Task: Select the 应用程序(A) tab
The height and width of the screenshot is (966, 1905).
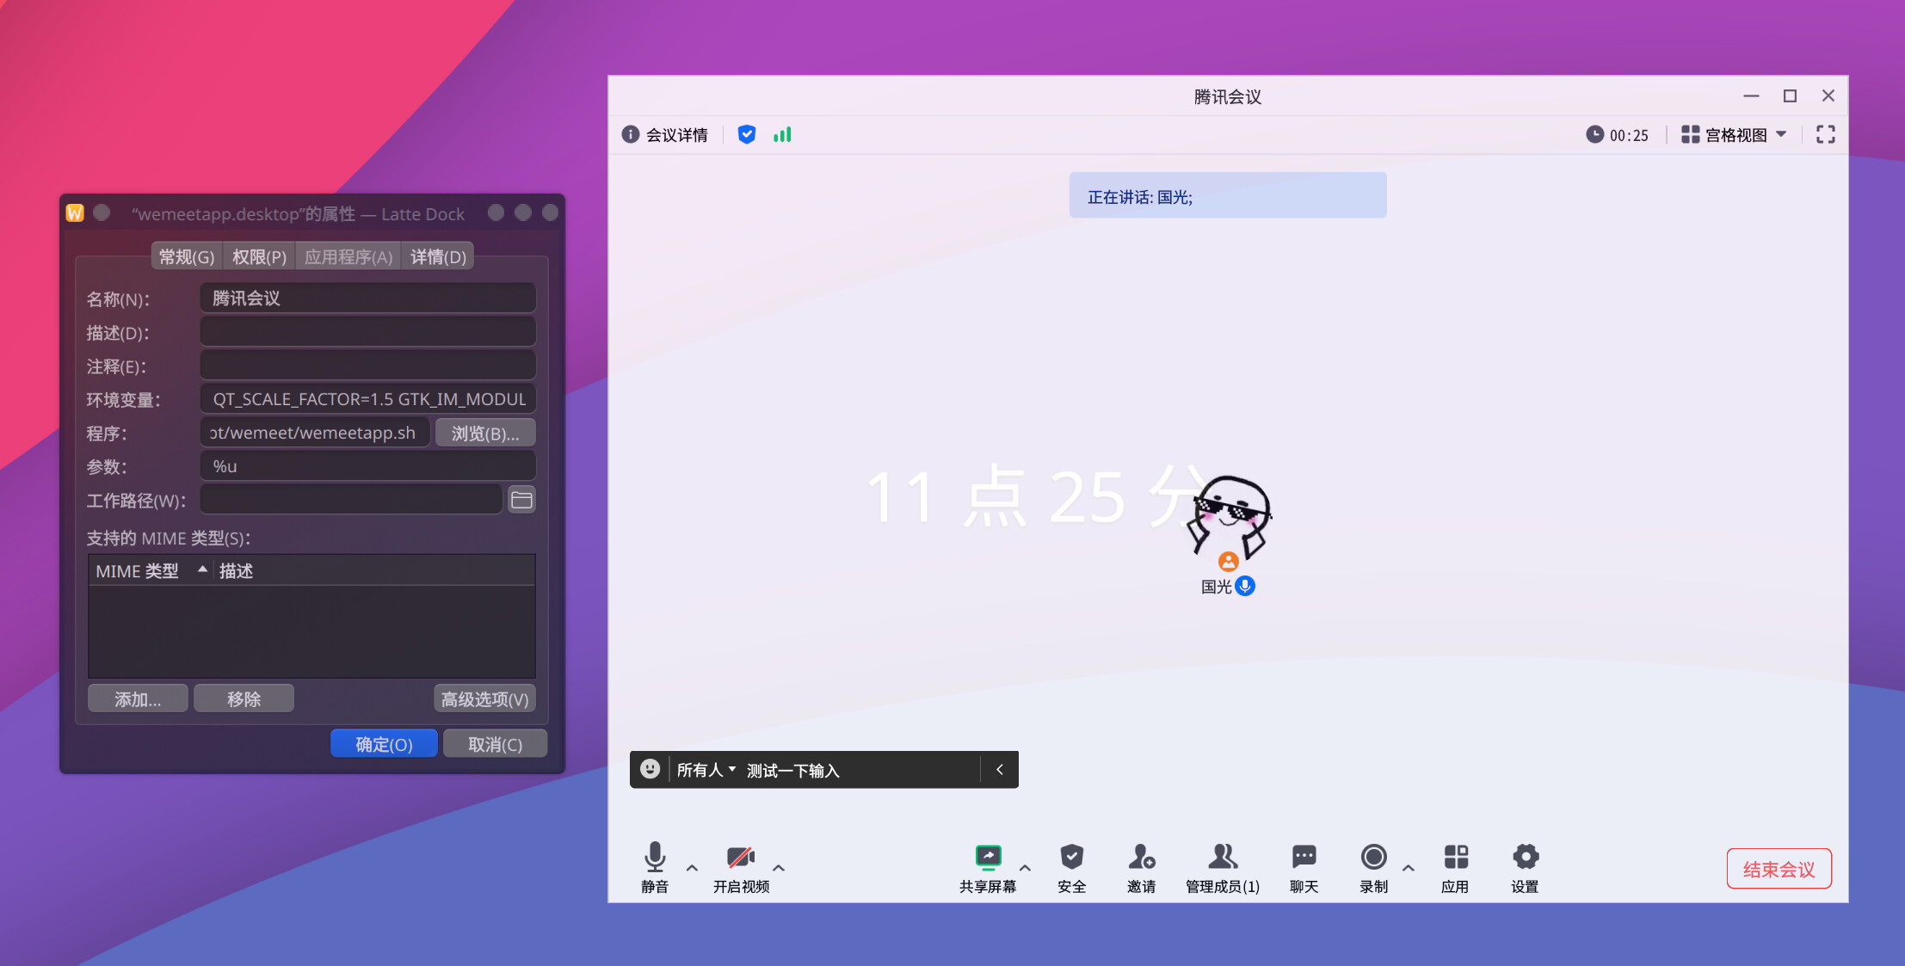Action: coord(348,256)
